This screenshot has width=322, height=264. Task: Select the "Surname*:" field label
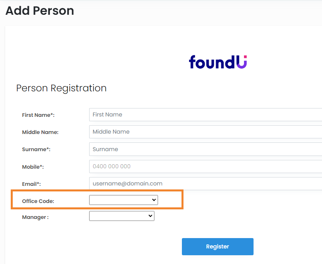click(x=36, y=150)
